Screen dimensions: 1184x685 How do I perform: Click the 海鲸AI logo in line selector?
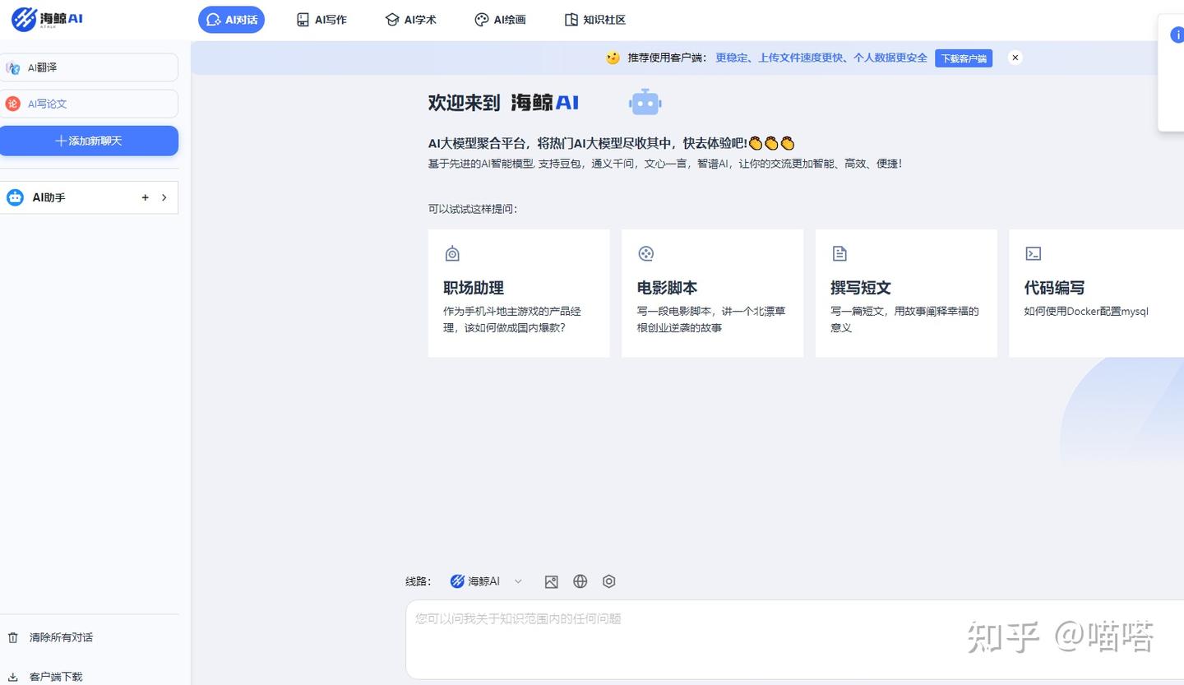[458, 581]
